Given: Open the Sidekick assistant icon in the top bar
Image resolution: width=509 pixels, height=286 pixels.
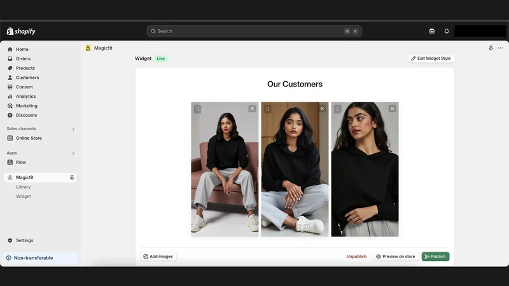Looking at the screenshot, I should (432, 31).
